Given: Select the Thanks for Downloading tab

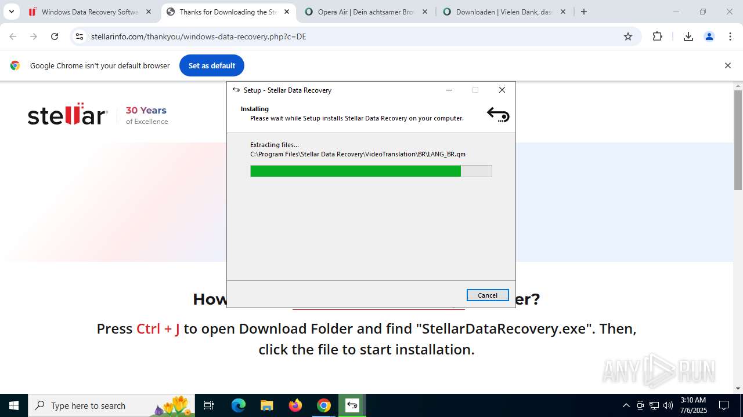Looking at the screenshot, I should pyautogui.click(x=228, y=12).
